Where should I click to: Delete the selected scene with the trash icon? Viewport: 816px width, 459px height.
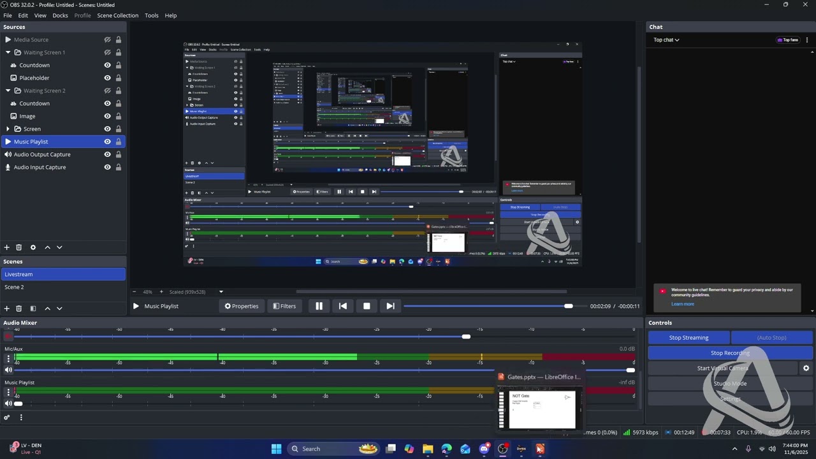[x=19, y=309]
